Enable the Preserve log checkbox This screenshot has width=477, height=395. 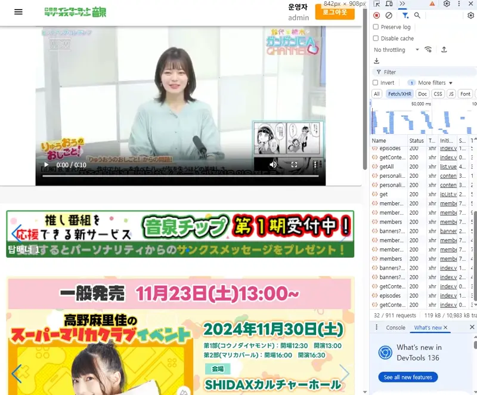click(376, 27)
